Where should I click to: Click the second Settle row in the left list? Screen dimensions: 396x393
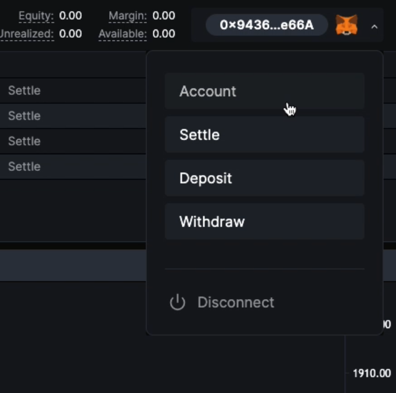tap(24, 116)
